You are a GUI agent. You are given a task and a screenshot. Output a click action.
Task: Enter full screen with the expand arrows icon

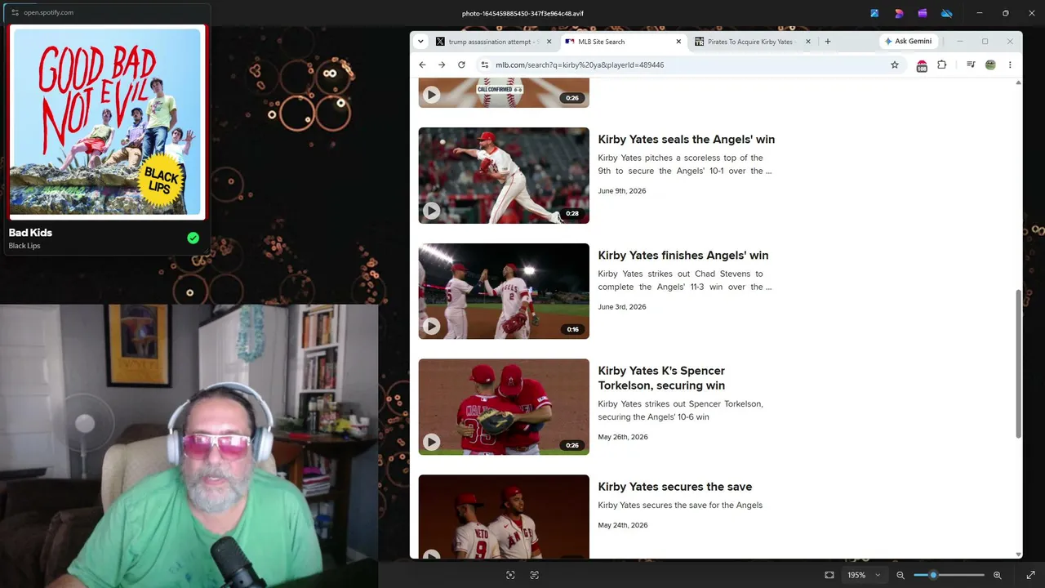pyautogui.click(x=1030, y=575)
